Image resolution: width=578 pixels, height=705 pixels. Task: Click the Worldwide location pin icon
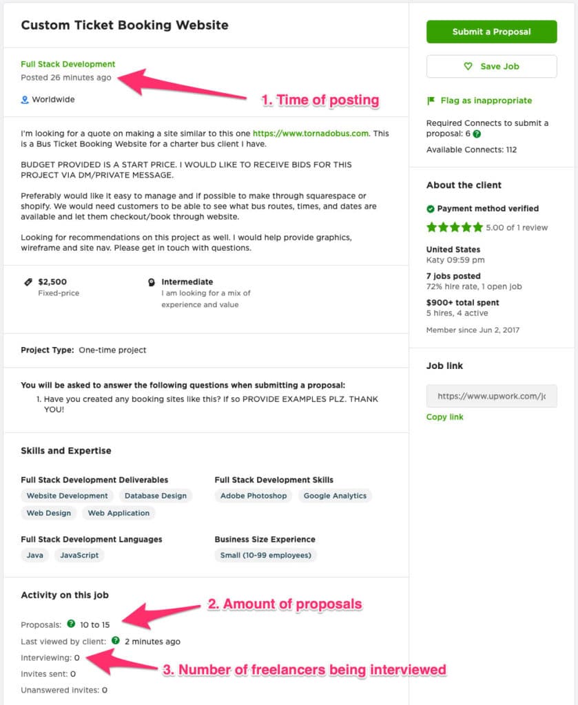25,99
